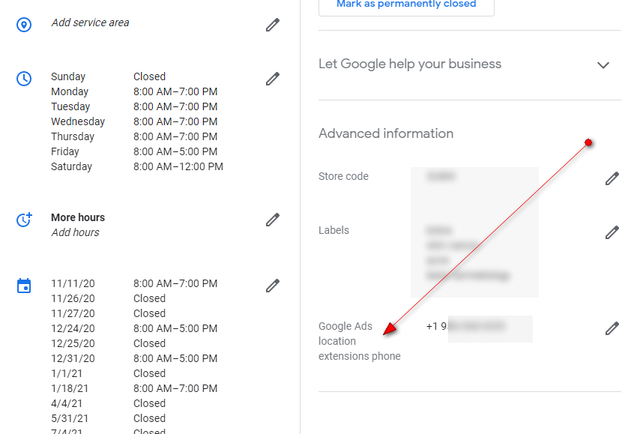The image size is (643, 434).
Task: Edit the Google Ads location extensions phone
Action: (612, 328)
